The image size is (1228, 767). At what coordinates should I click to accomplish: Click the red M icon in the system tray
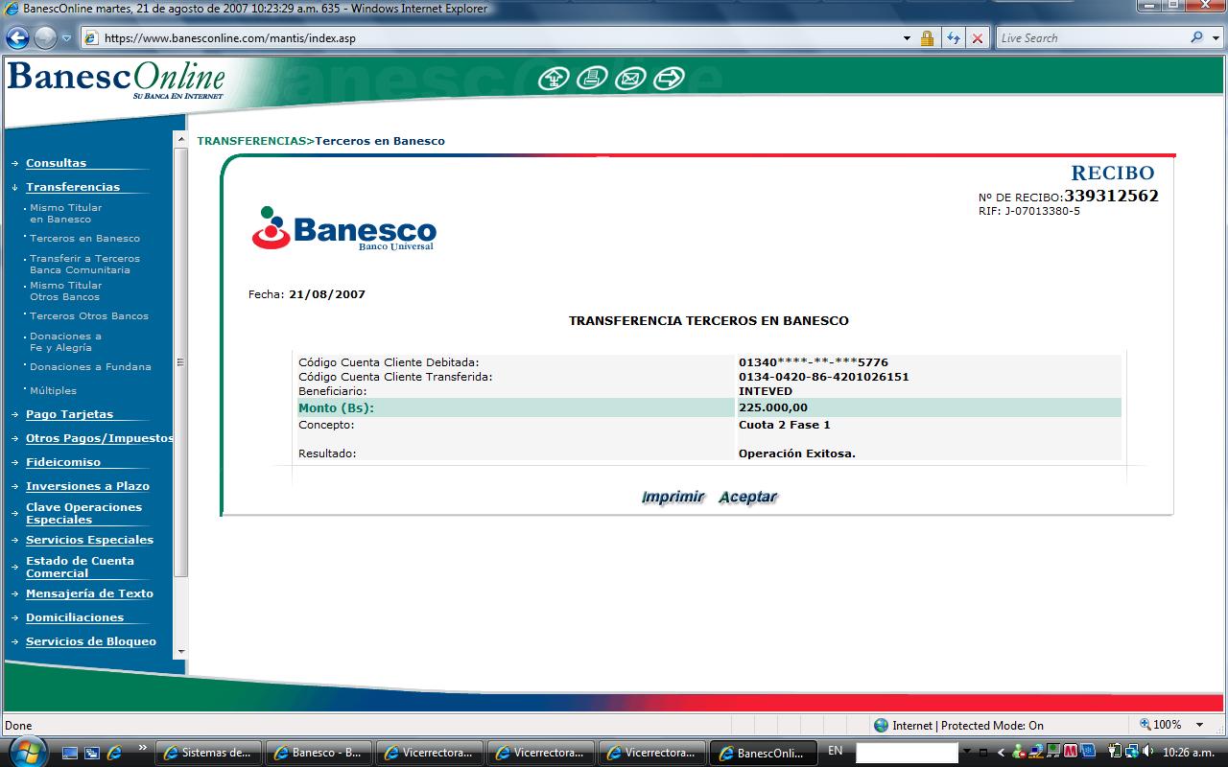click(1071, 751)
